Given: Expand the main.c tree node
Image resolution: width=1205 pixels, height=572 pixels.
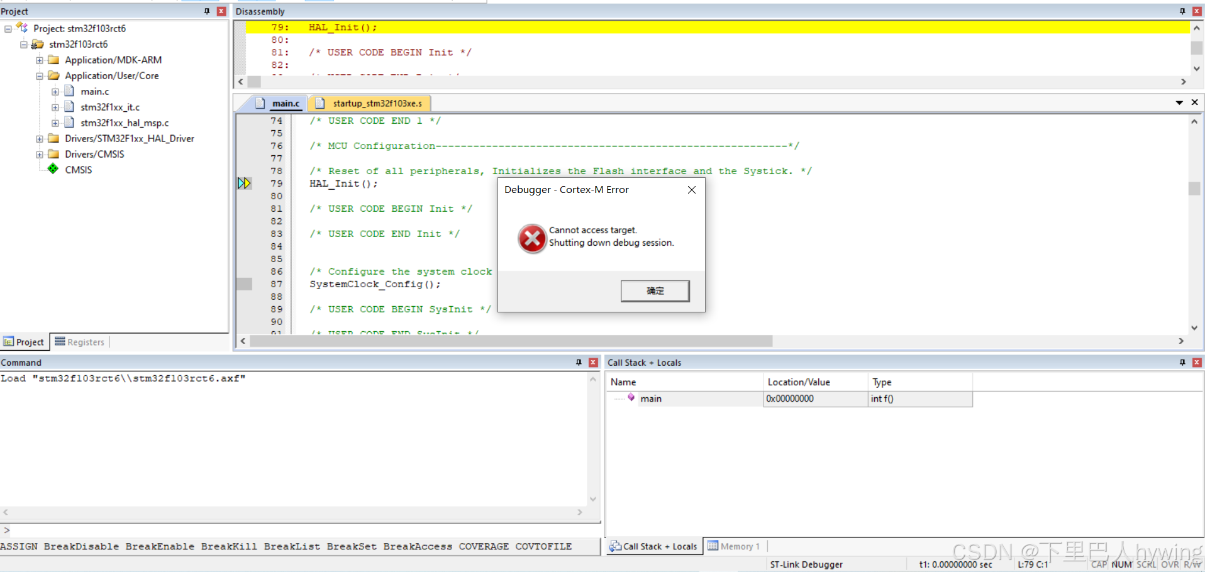Looking at the screenshot, I should click(55, 92).
